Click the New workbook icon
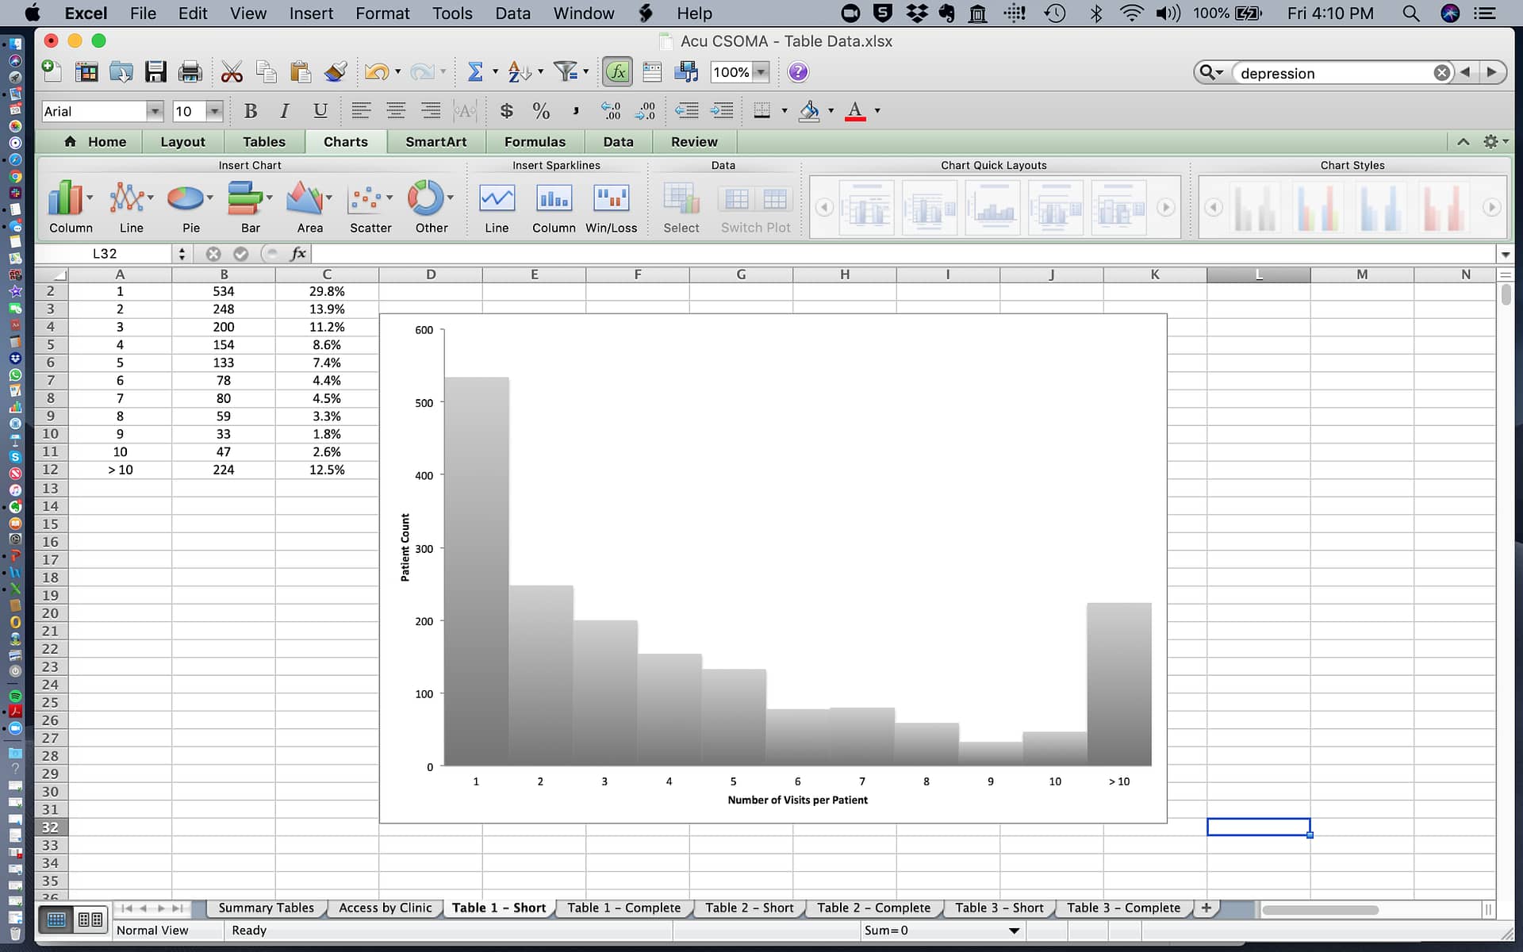Viewport: 1523px width, 952px height. (51, 71)
